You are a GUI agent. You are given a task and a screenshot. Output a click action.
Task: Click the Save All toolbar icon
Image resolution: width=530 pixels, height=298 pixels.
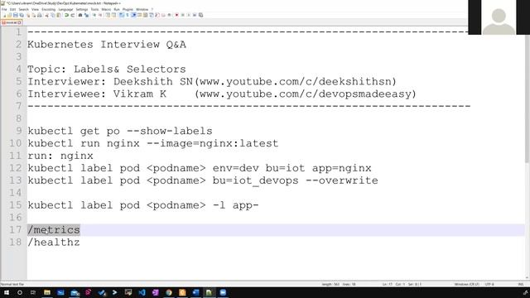click(x=22, y=15)
